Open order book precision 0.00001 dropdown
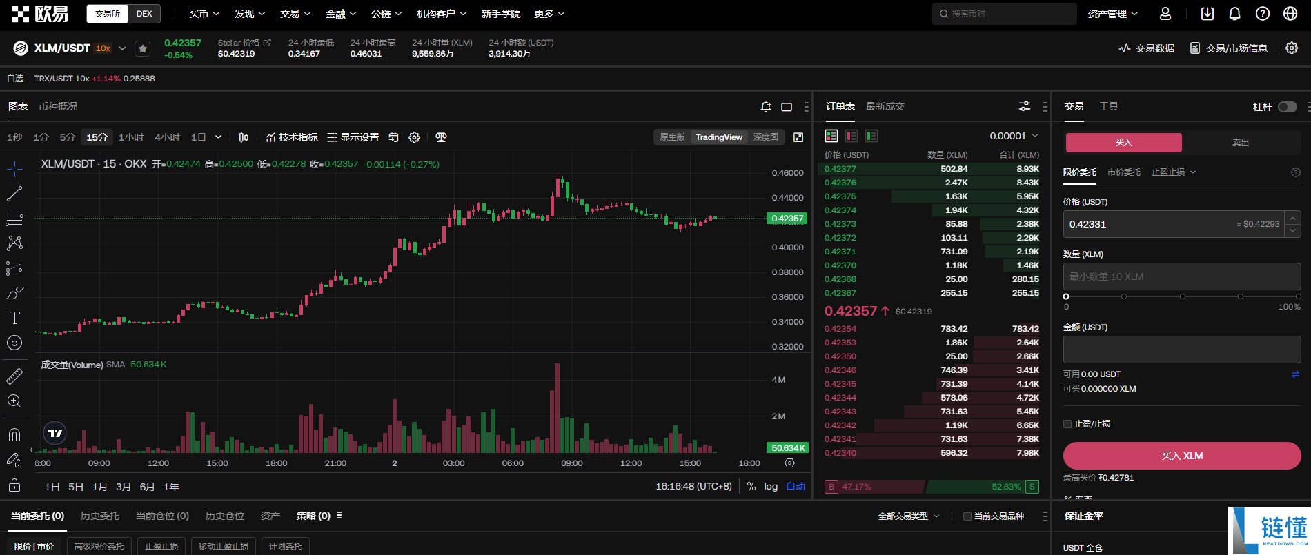 click(1014, 136)
